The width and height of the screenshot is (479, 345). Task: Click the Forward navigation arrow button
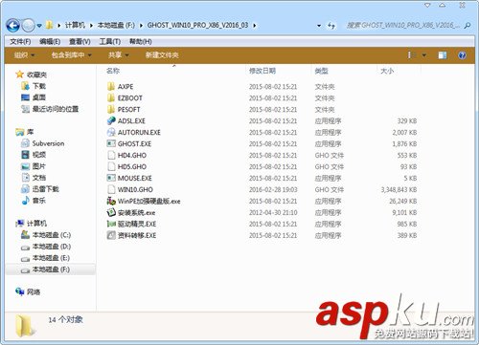coord(28,25)
